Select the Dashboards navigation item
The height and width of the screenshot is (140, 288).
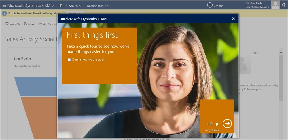tap(95, 6)
